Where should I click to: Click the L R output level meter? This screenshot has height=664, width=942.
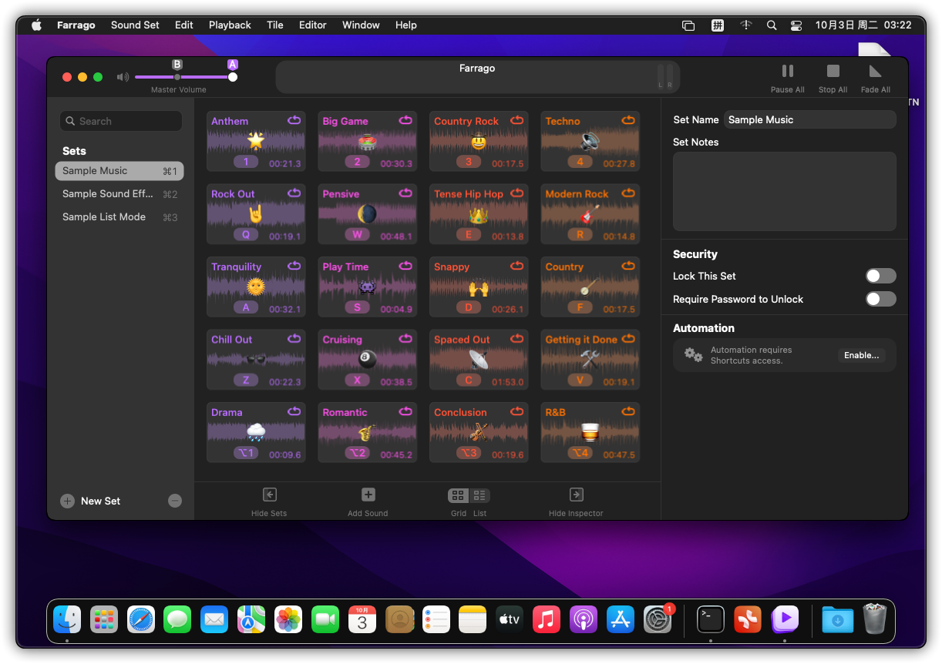(665, 76)
